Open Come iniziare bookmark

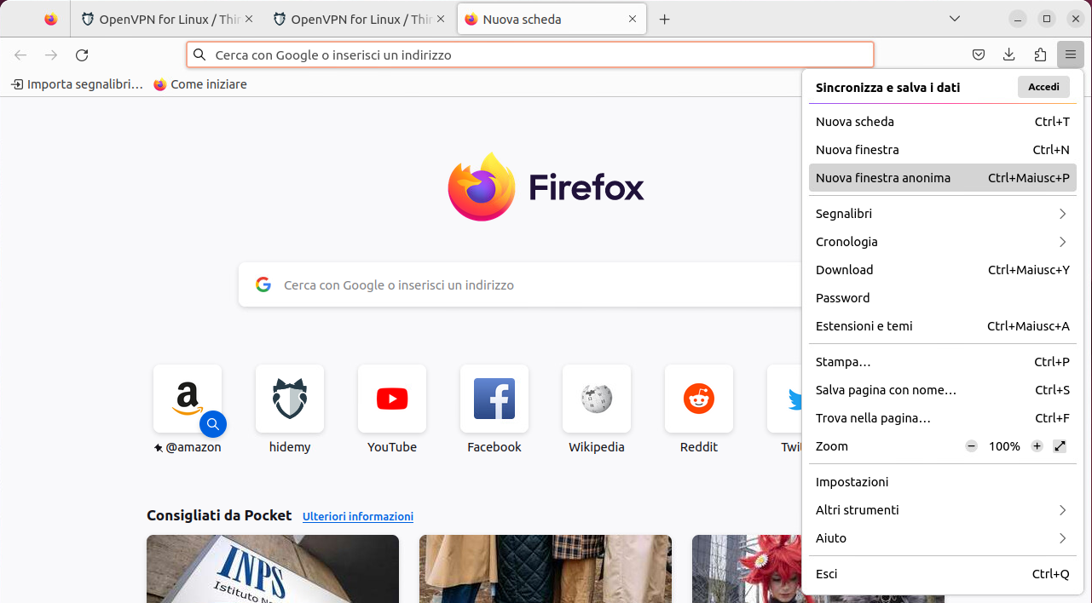200,84
